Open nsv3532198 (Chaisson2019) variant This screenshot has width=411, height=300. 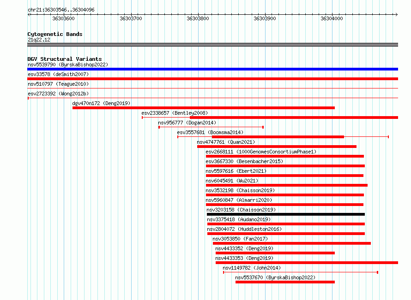pos(240,190)
